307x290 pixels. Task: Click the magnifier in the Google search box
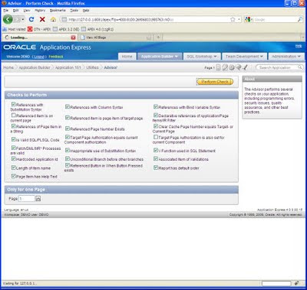pyautogui.click(x=300, y=19)
